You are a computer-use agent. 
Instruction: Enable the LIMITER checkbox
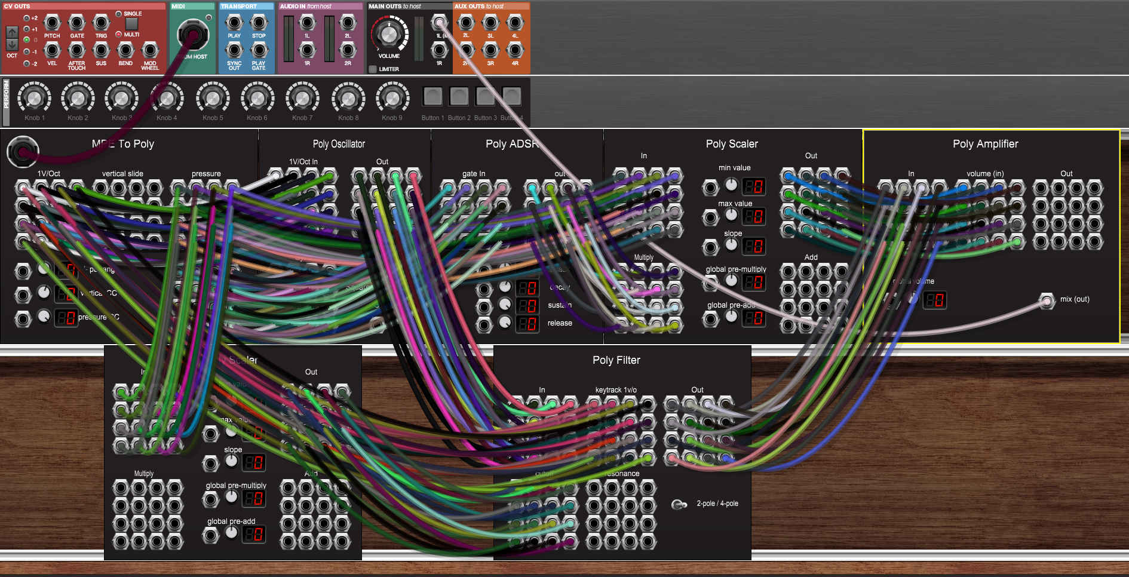[x=373, y=69]
